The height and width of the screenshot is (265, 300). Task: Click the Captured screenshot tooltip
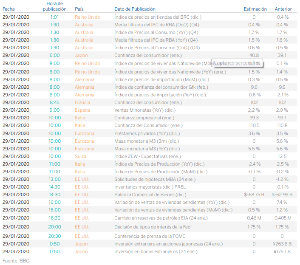pos(238,63)
